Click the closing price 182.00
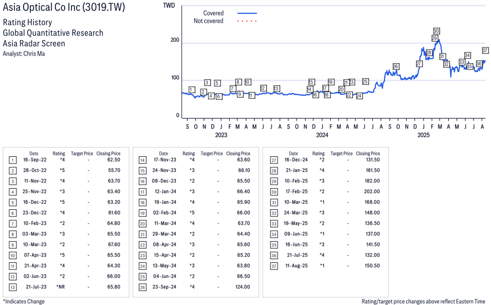The width and height of the screenshot is (491, 305). (372, 181)
